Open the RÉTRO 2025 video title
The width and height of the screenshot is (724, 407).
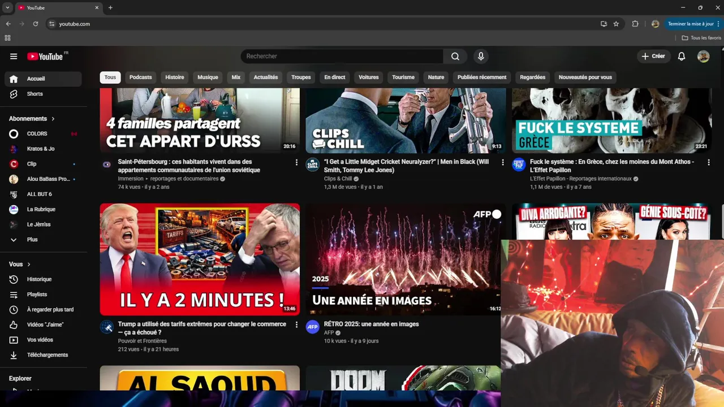point(372,324)
